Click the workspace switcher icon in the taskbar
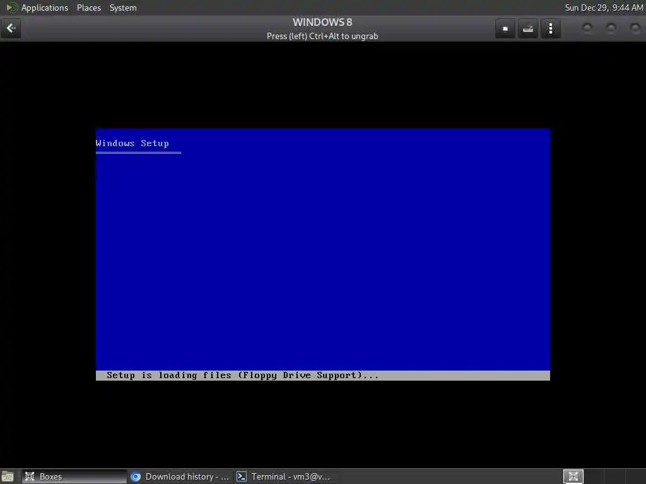This screenshot has height=484, width=646. coord(573,476)
